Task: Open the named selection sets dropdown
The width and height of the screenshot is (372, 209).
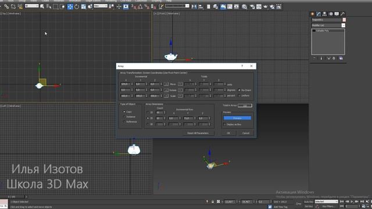Action: click(177, 6)
